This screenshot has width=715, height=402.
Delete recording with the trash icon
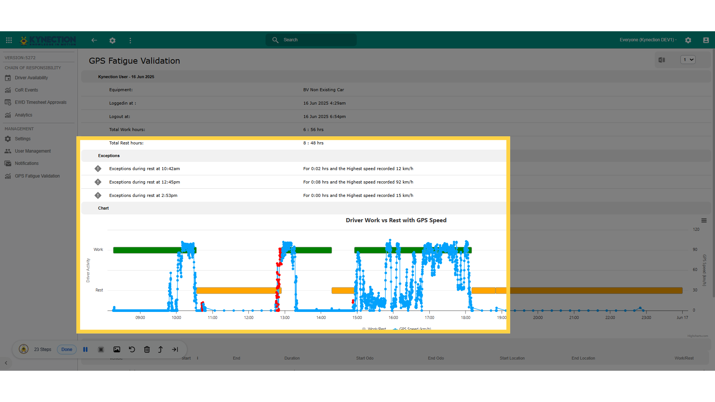(x=147, y=350)
